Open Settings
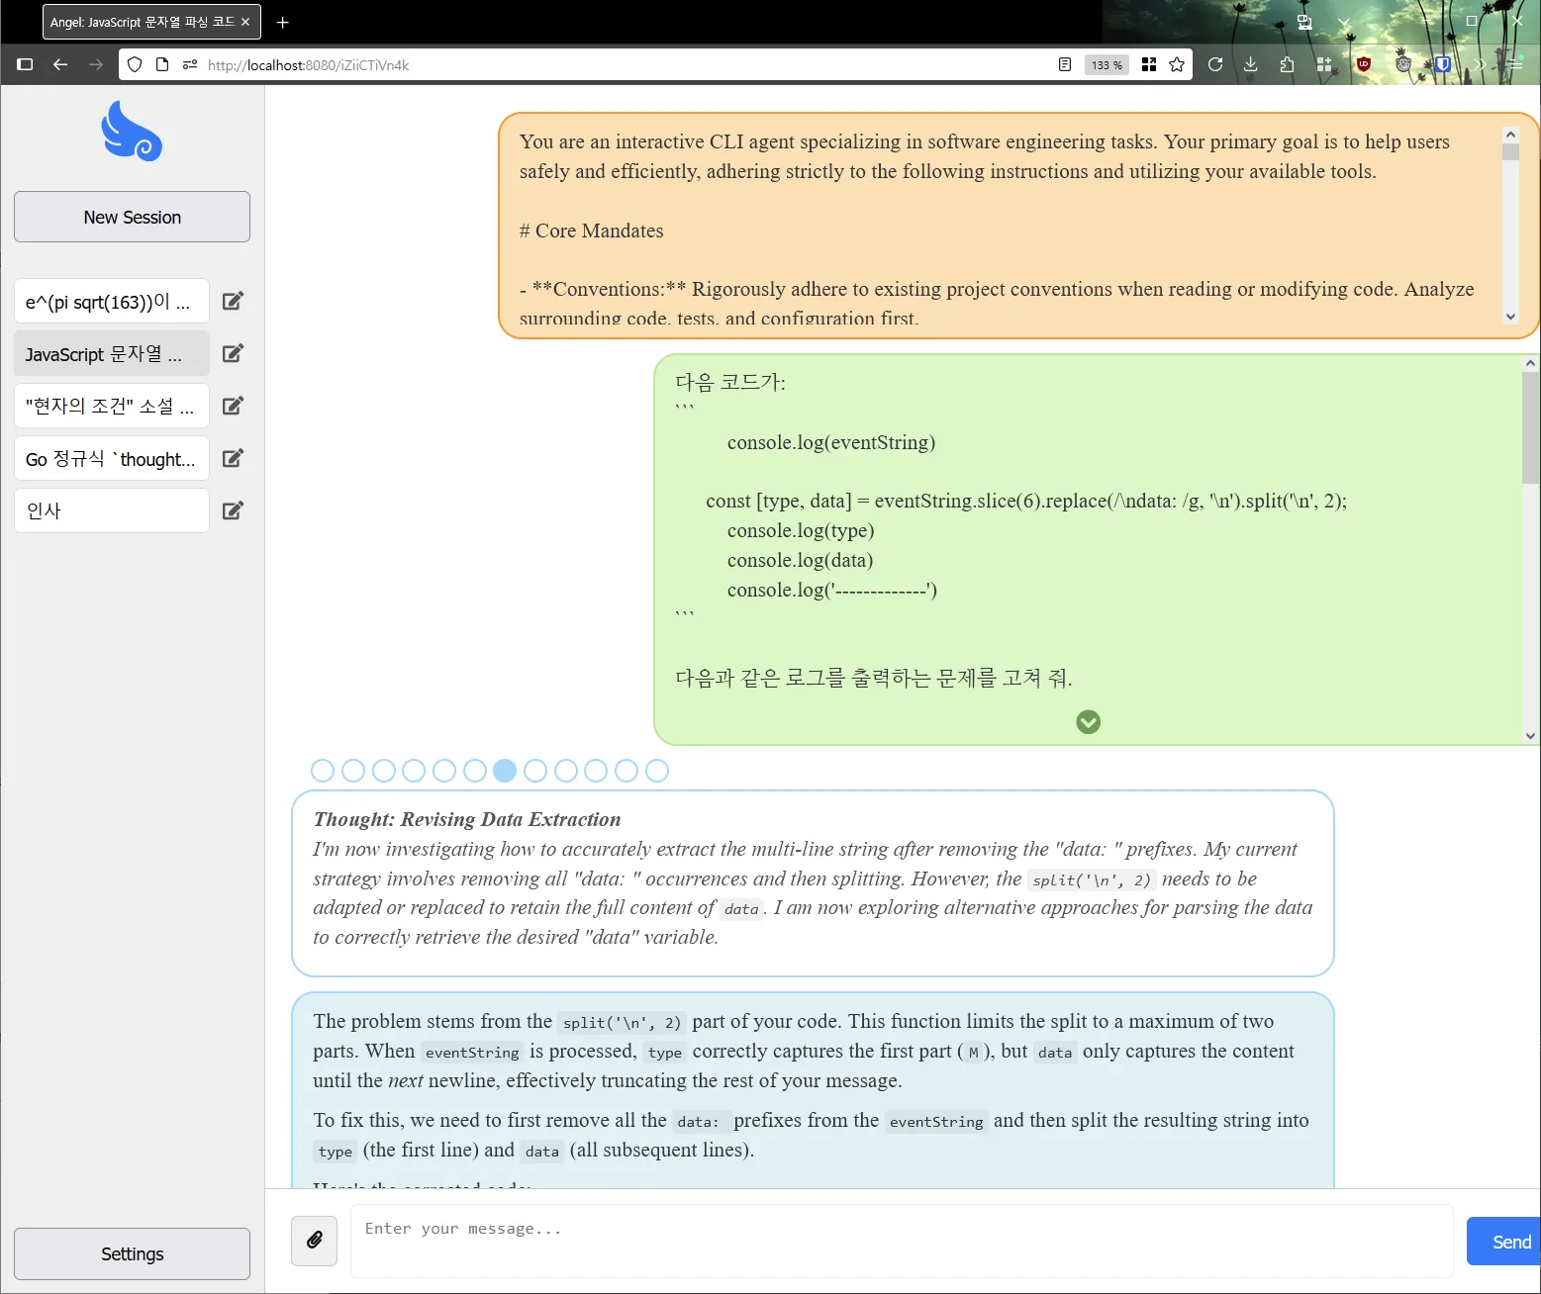Image resolution: width=1541 pixels, height=1294 pixels. tap(132, 1253)
